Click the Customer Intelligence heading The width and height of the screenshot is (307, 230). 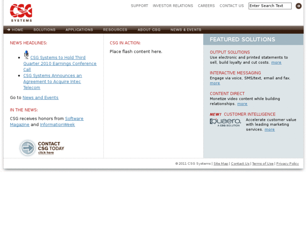click(250, 114)
